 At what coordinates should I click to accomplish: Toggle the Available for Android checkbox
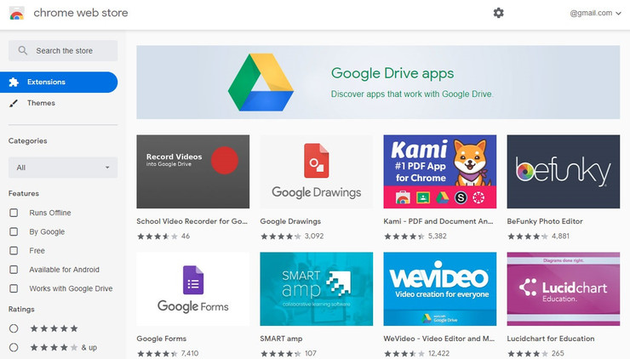pyautogui.click(x=14, y=270)
